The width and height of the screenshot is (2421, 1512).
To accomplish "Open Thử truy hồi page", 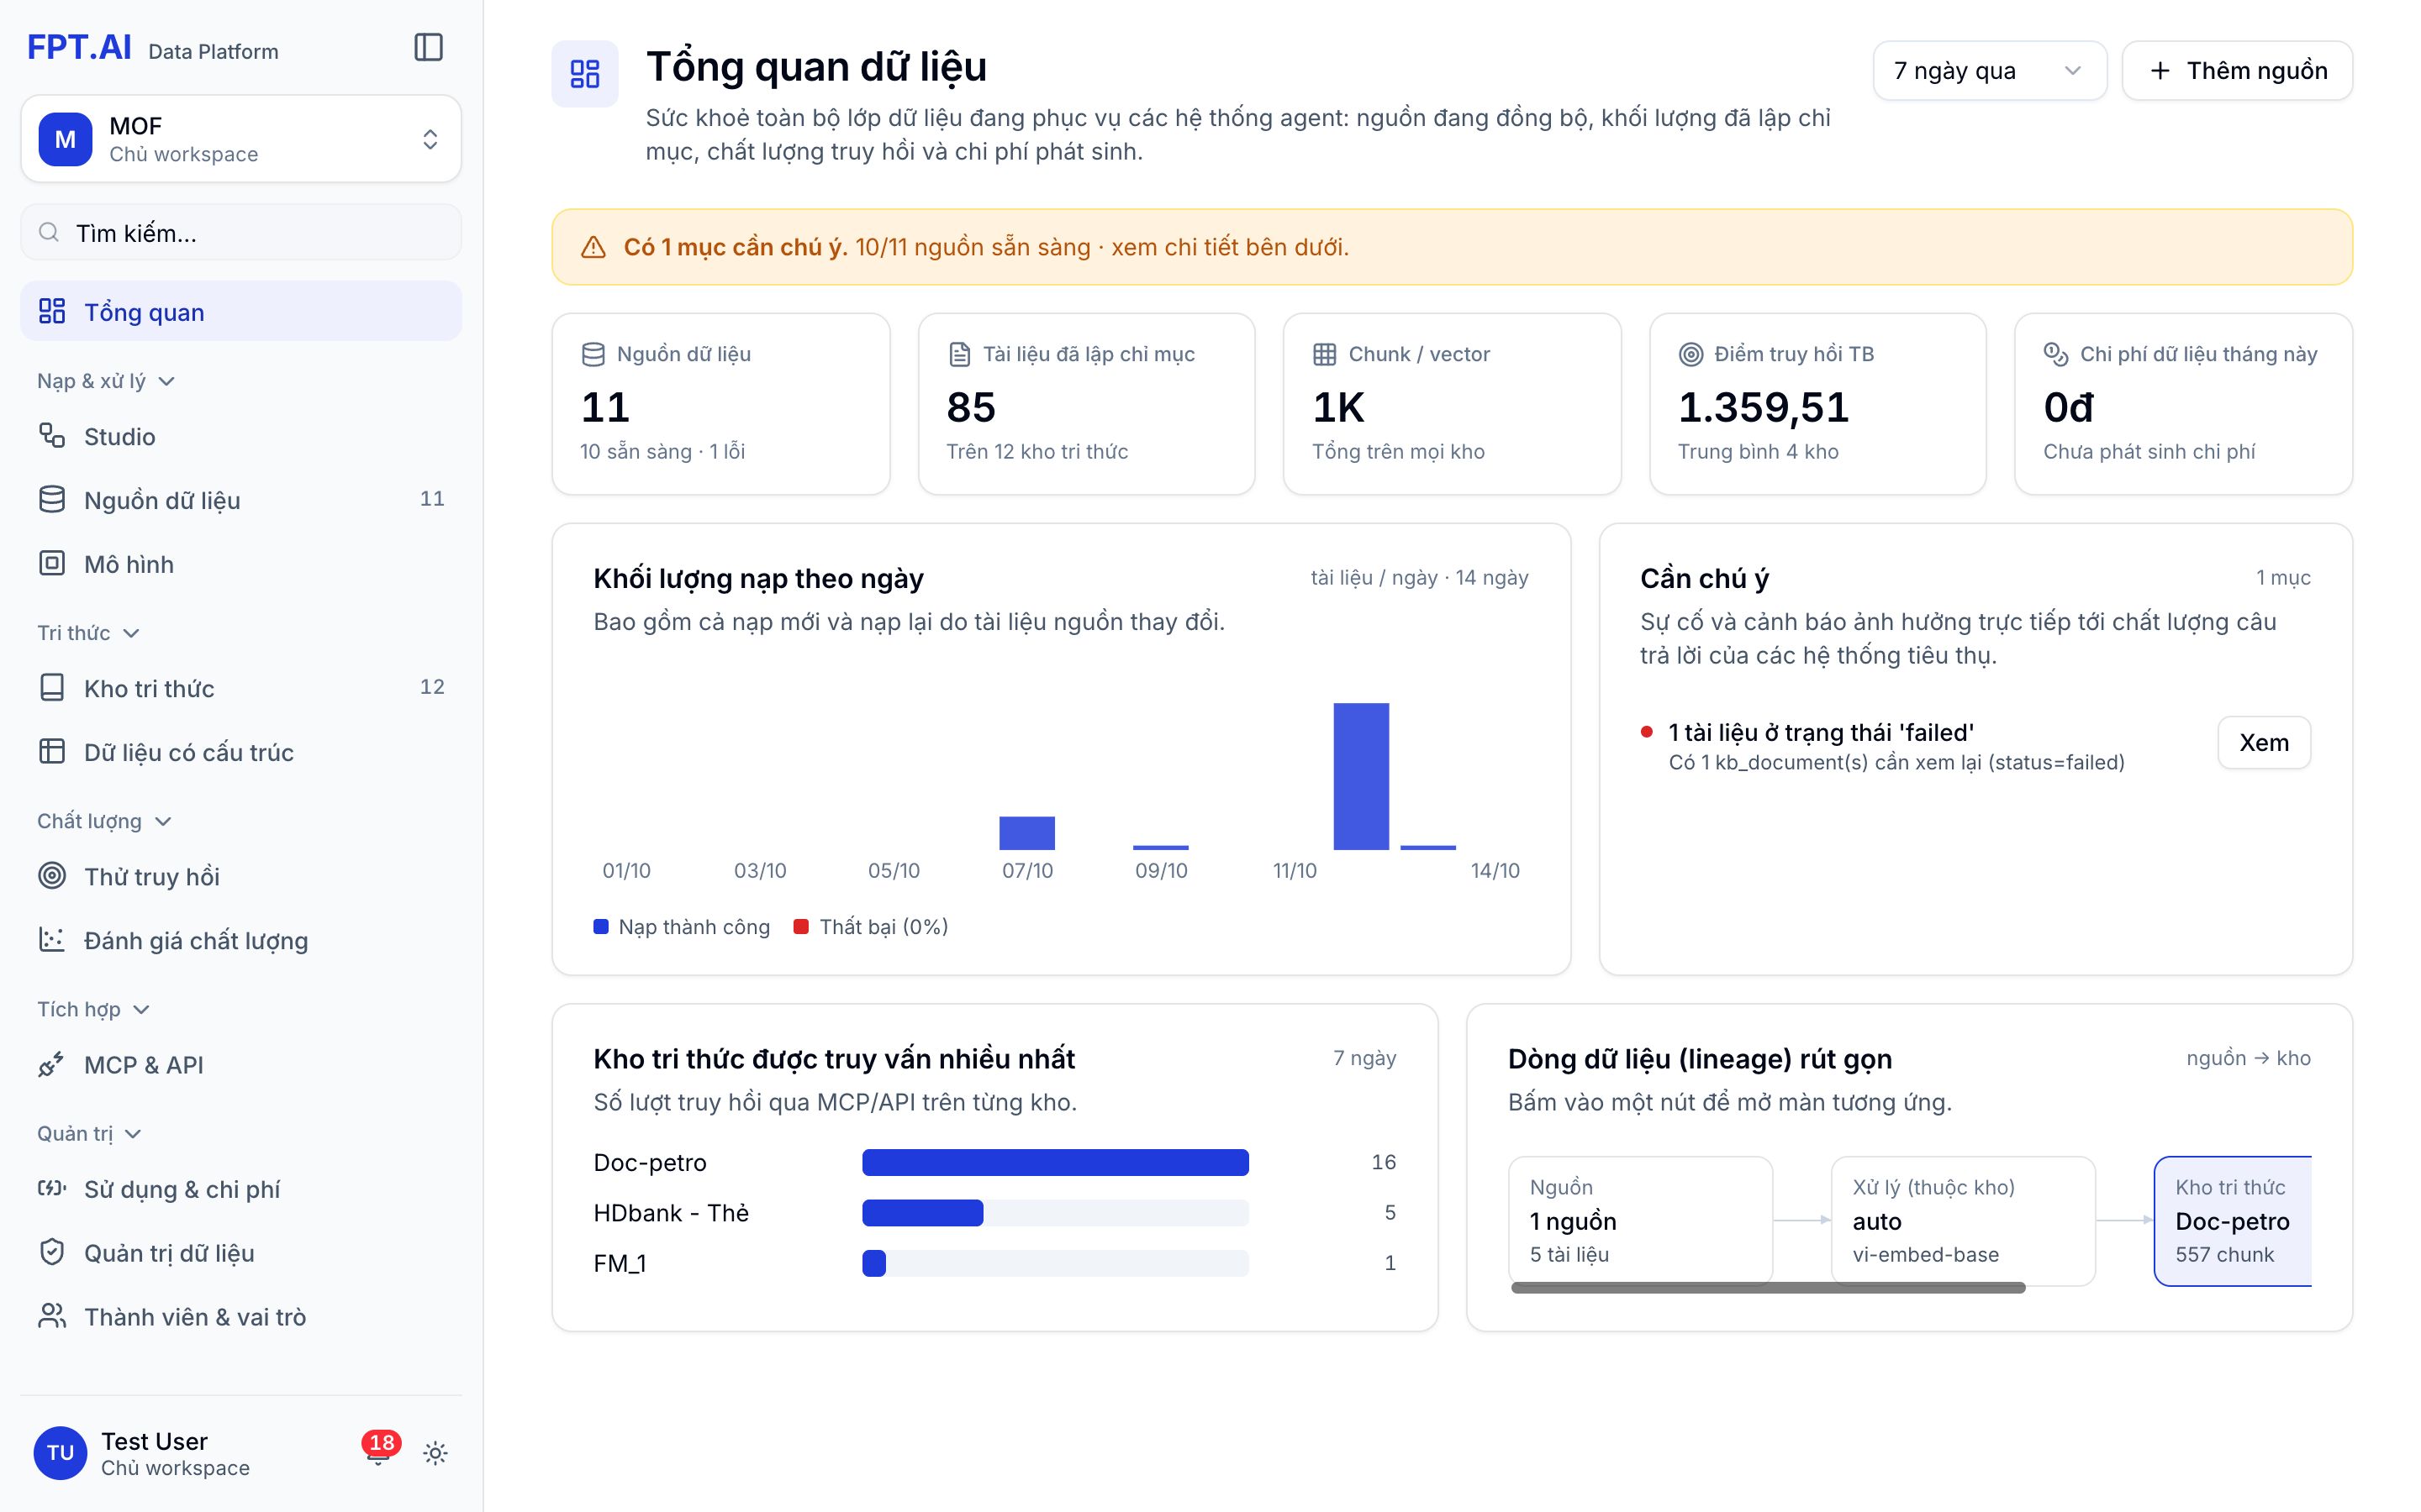I will pyautogui.click(x=241, y=876).
